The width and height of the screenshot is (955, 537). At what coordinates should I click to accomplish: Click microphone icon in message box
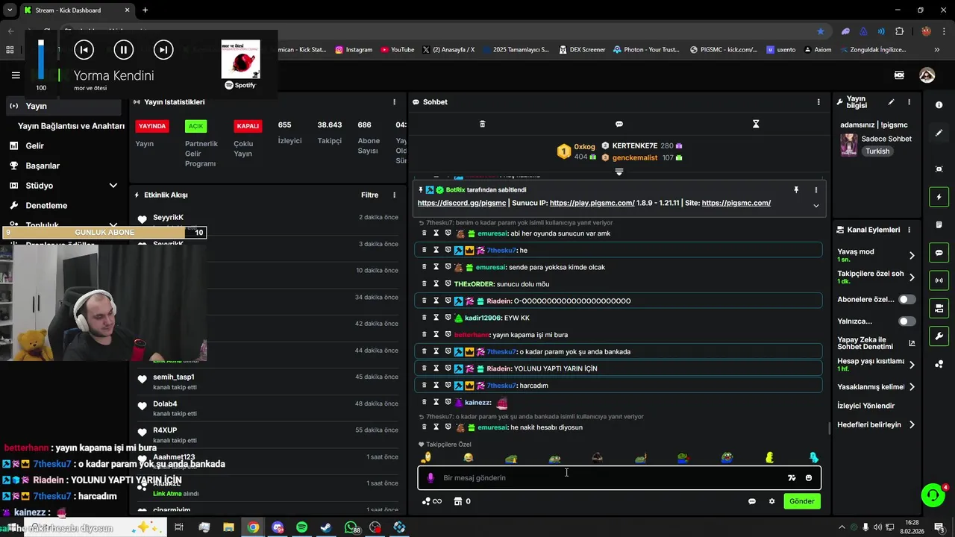(430, 478)
